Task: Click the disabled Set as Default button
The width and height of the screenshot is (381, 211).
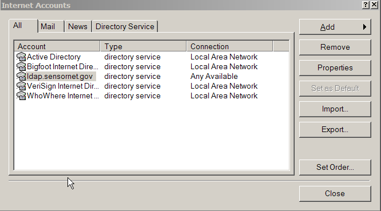Action: [x=335, y=89]
